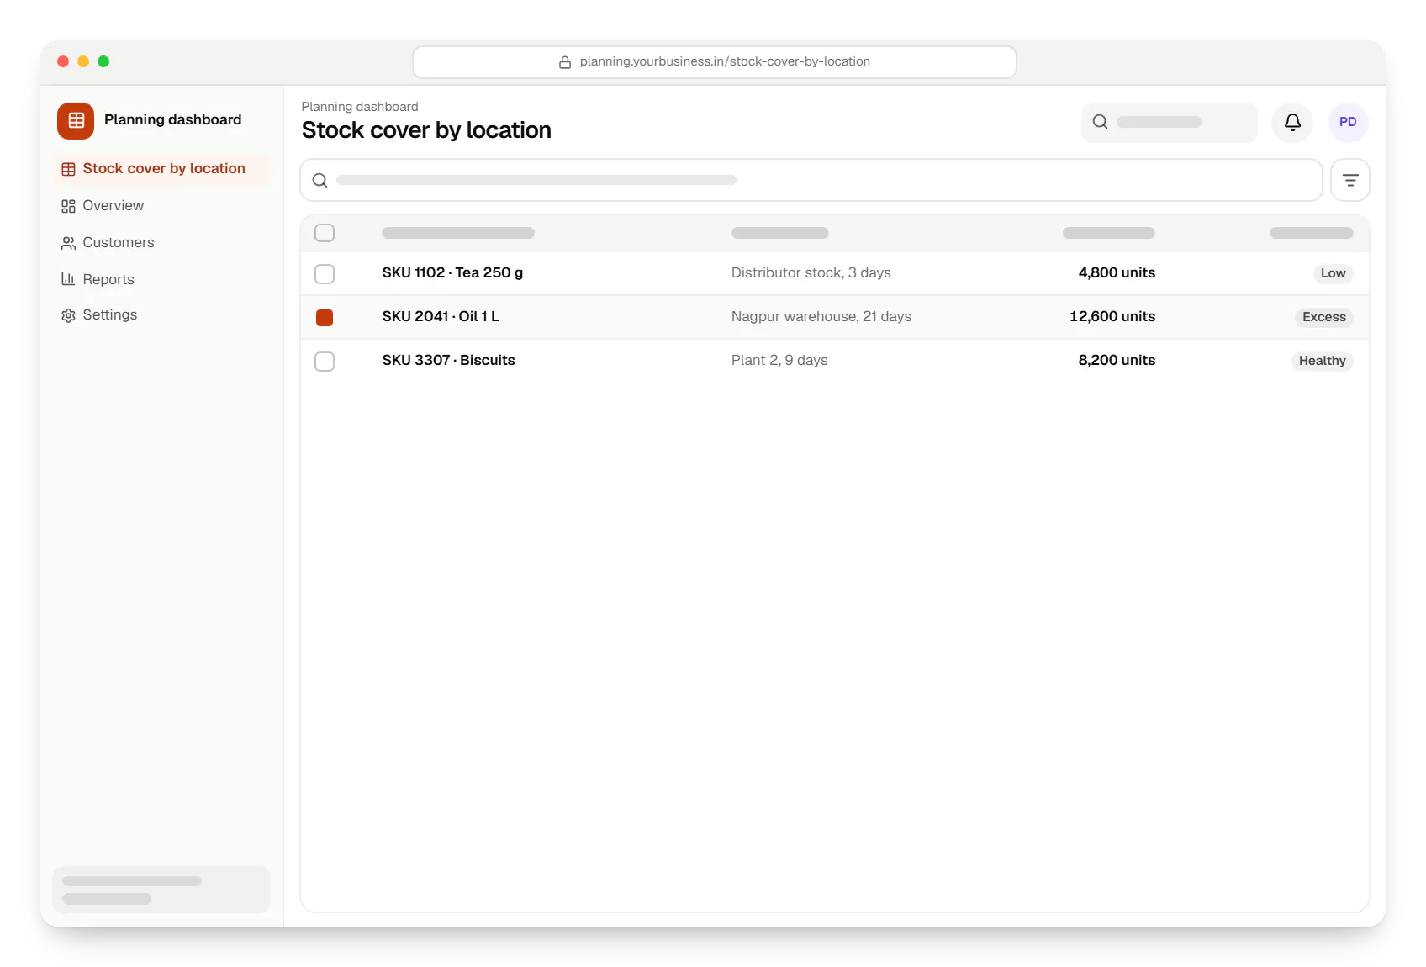The width and height of the screenshot is (1426, 967).
Task: Click the Planning dashboard breadcrumb
Action: (360, 107)
